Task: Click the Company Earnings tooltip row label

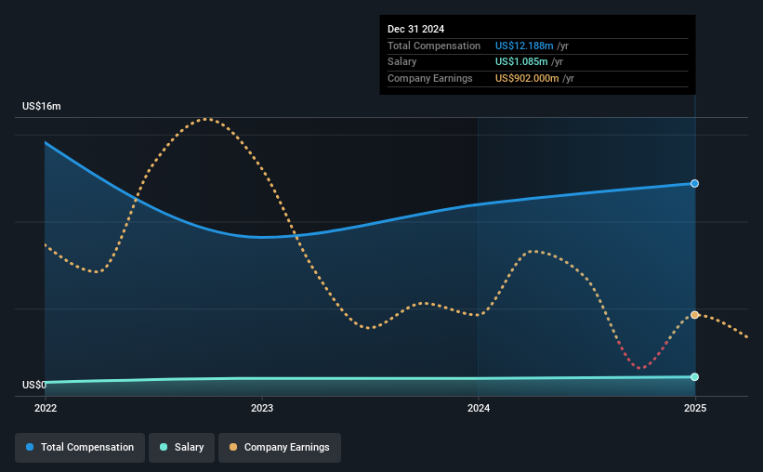Action: [429, 78]
